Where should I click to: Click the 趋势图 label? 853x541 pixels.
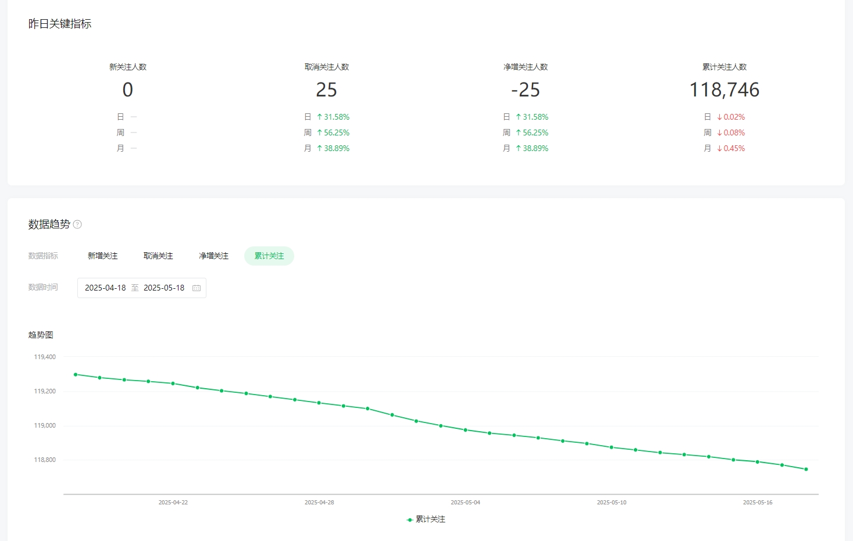pyautogui.click(x=41, y=335)
